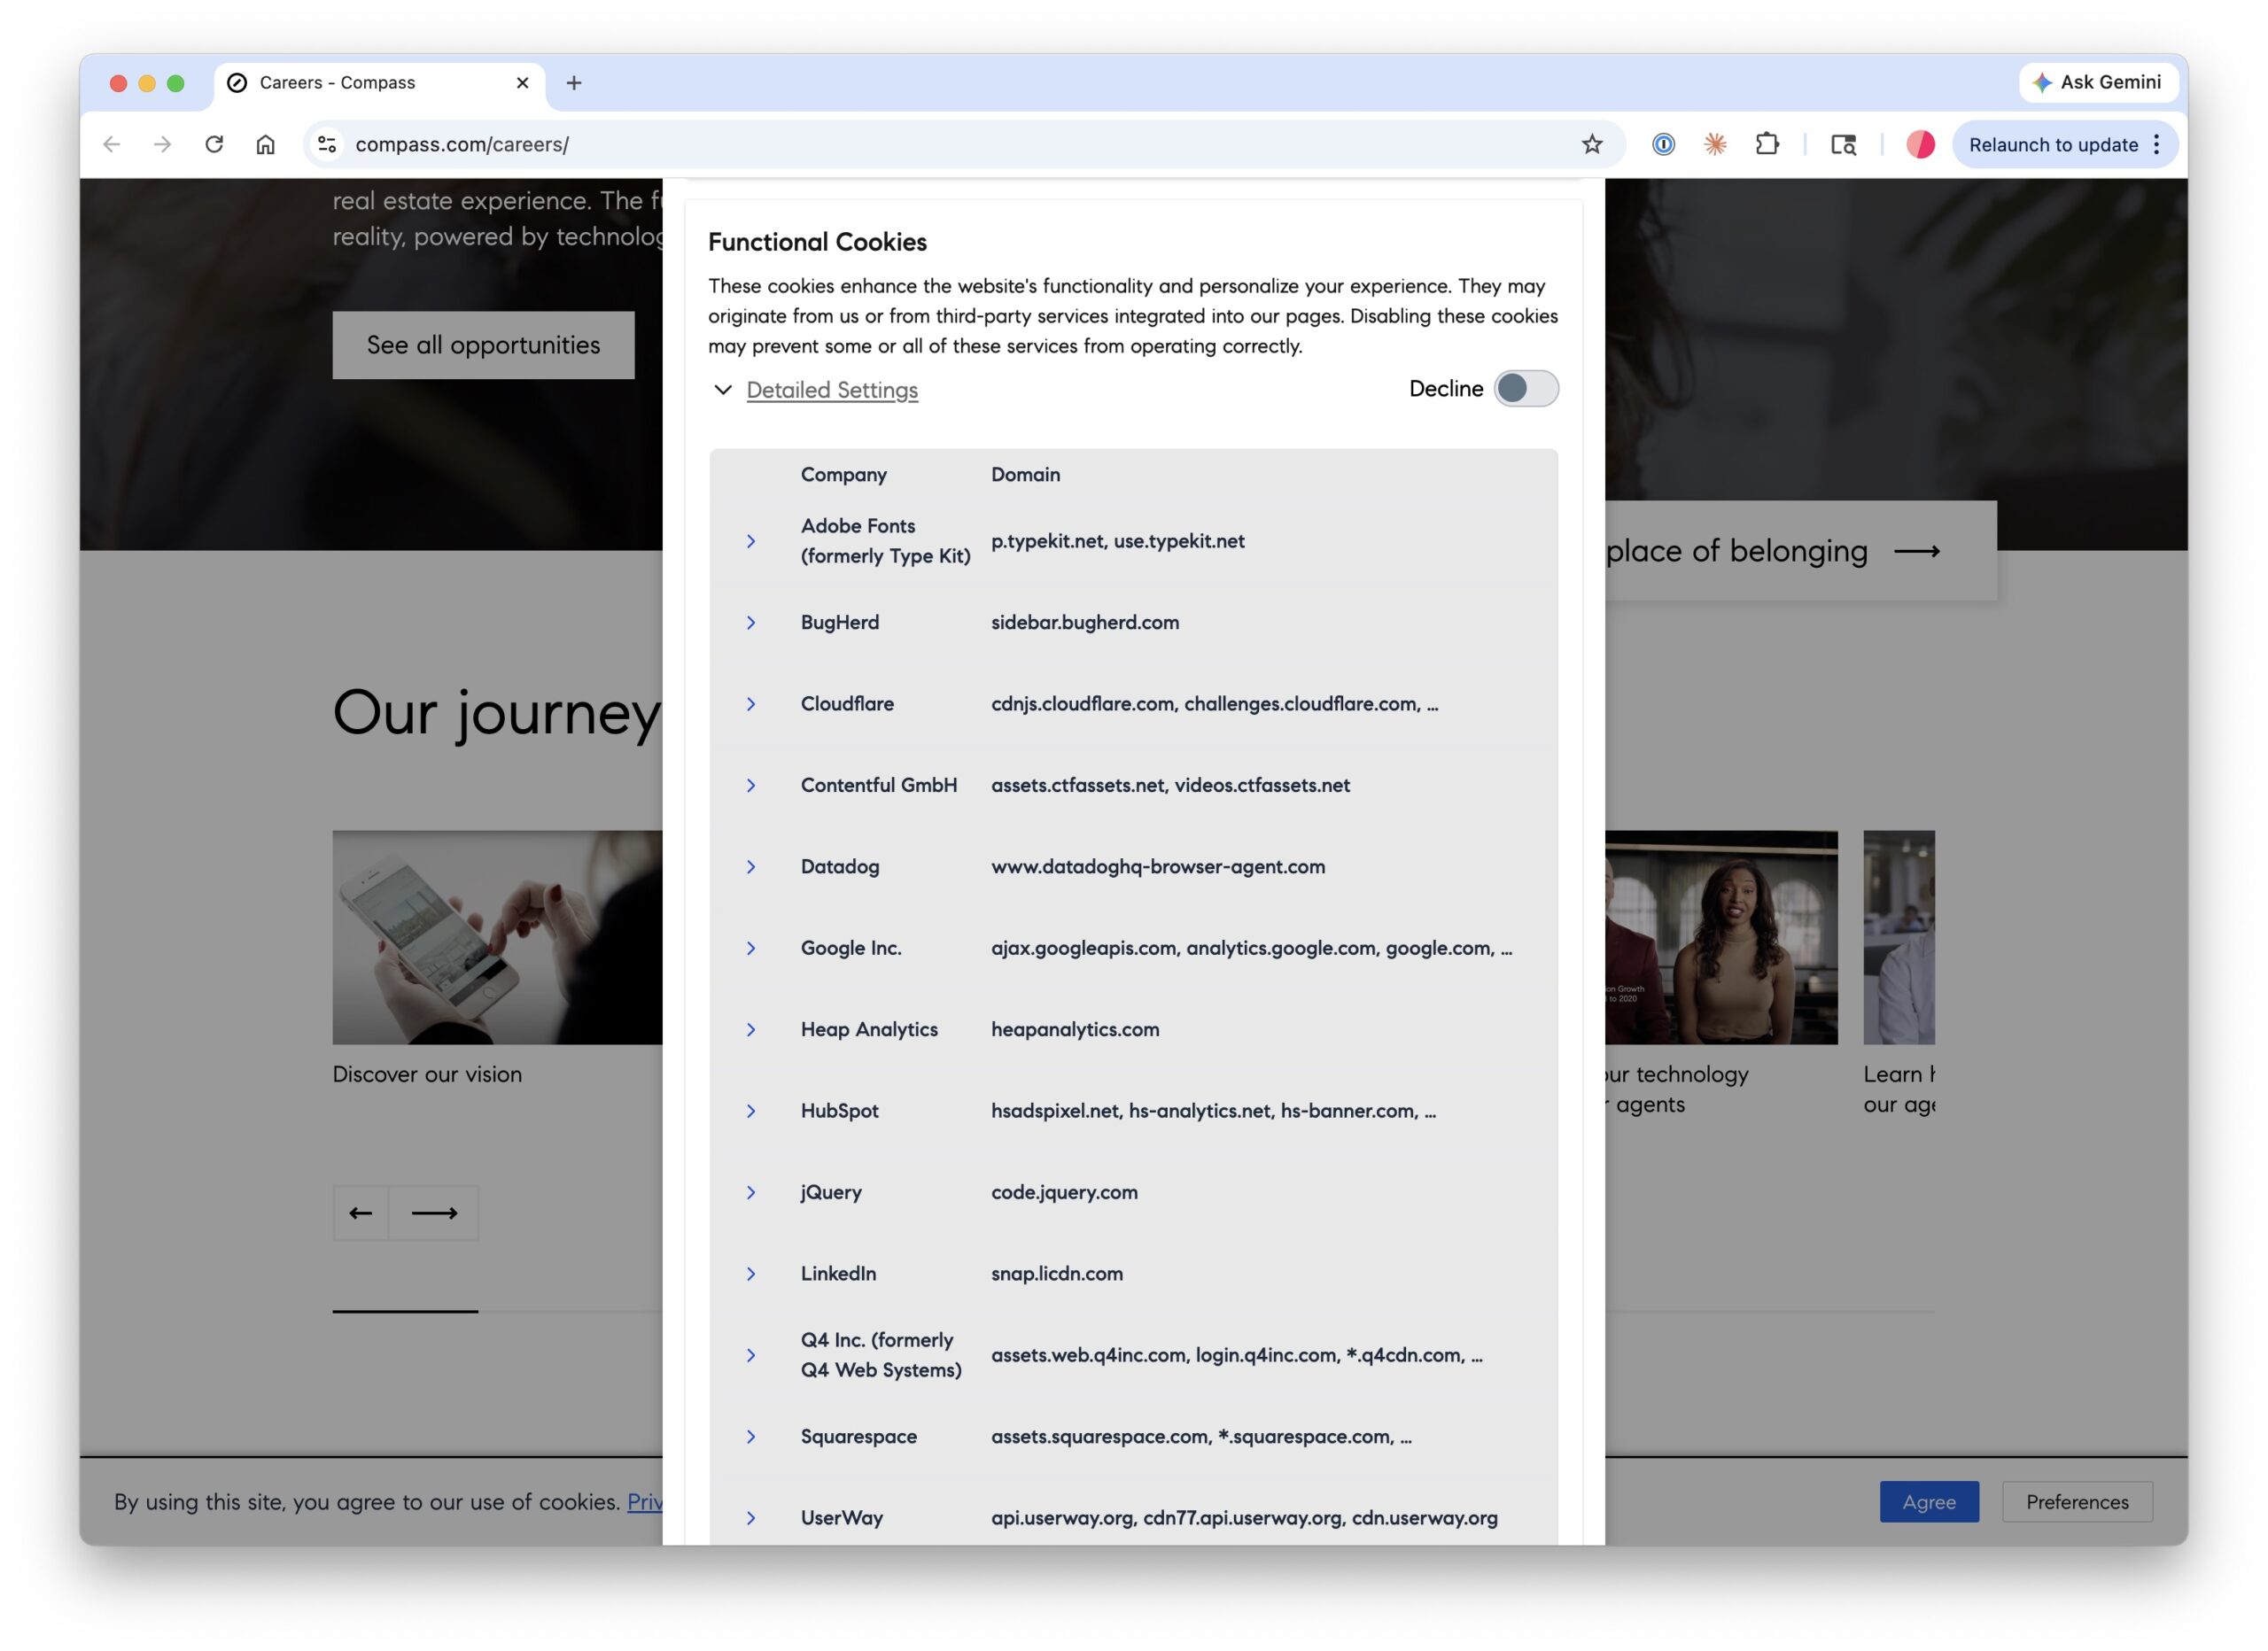Go to home page icon

pyautogui.click(x=265, y=144)
